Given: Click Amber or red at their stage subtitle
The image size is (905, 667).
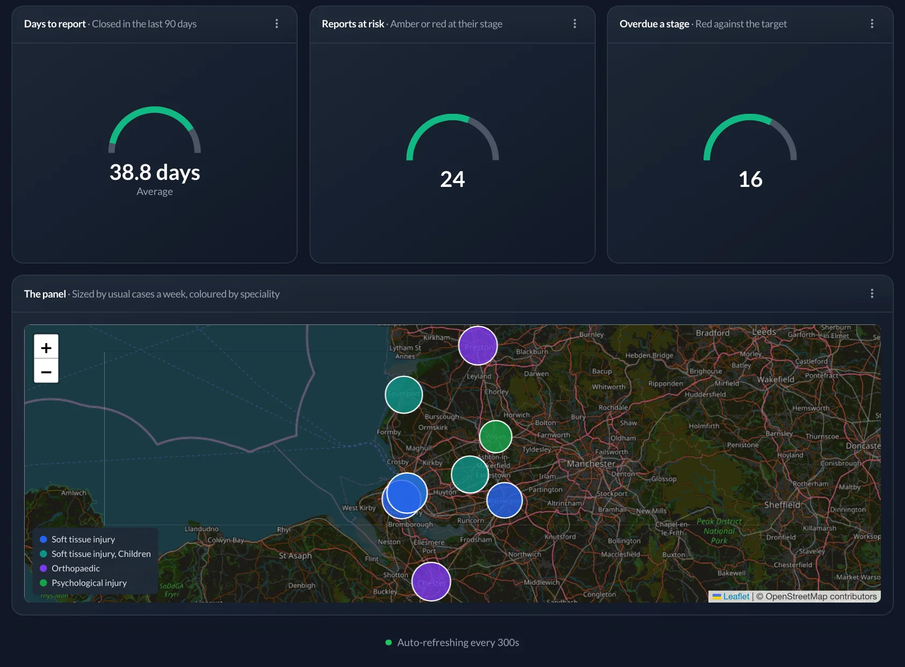Looking at the screenshot, I should 446,24.
